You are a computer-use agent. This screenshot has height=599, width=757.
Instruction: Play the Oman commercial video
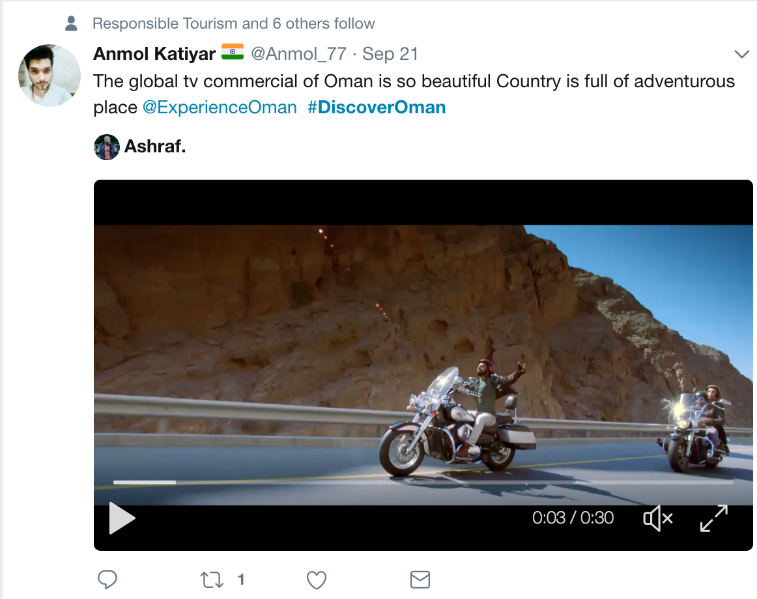[122, 518]
